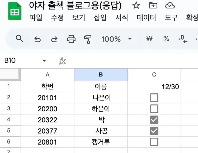Open the 데이터 menu
Image resolution: width=198 pixels, height=153 pixels.
pyautogui.click(x=146, y=18)
